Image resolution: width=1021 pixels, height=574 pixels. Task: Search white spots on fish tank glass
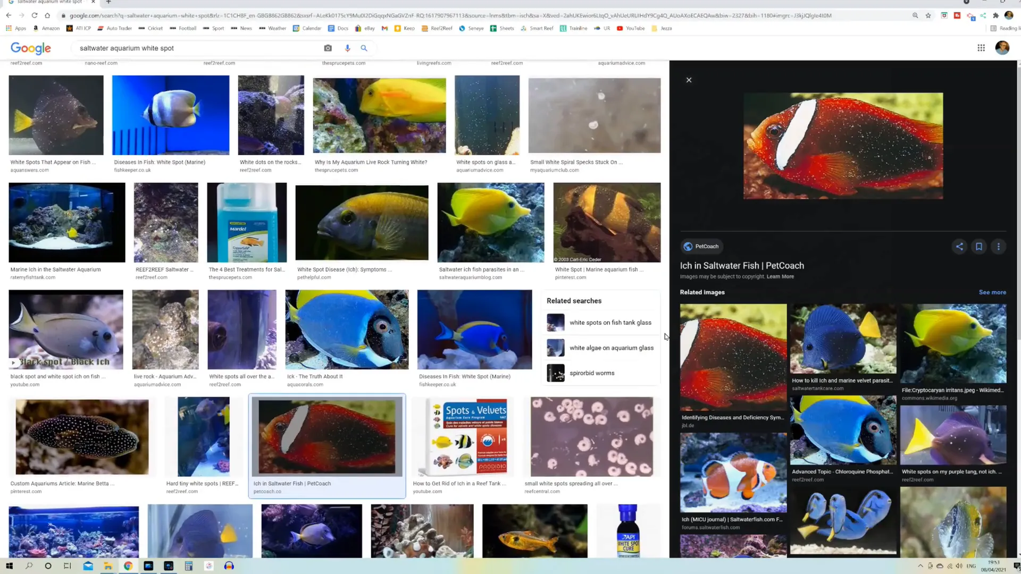pyautogui.click(x=600, y=323)
